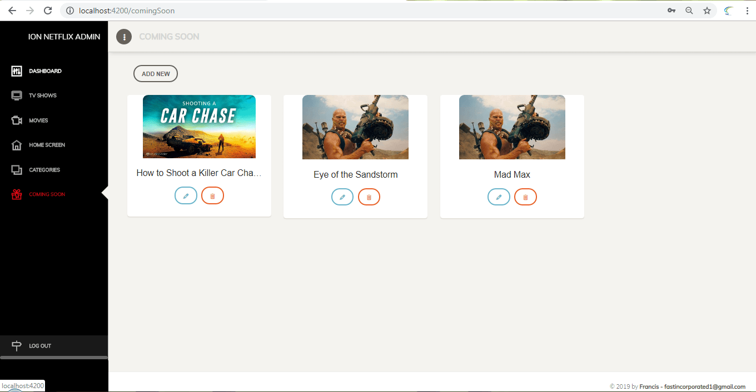Click the Categories stacked-pages icon
The image size is (756, 392).
16,170
